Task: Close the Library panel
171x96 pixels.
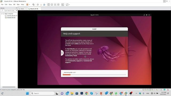Action: [x=16, y=8]
